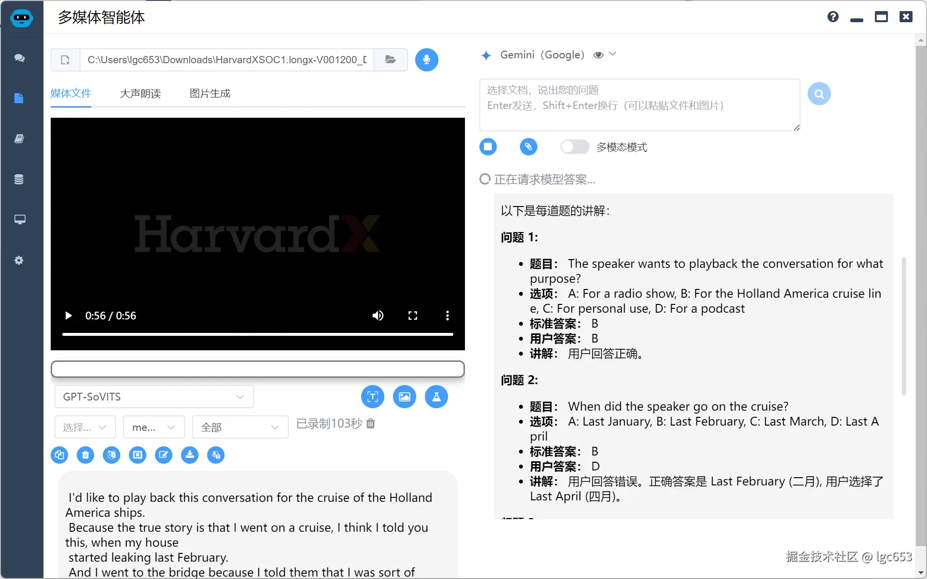
Task: Open the database icon in left sidebar
Action: click(19, 179)
